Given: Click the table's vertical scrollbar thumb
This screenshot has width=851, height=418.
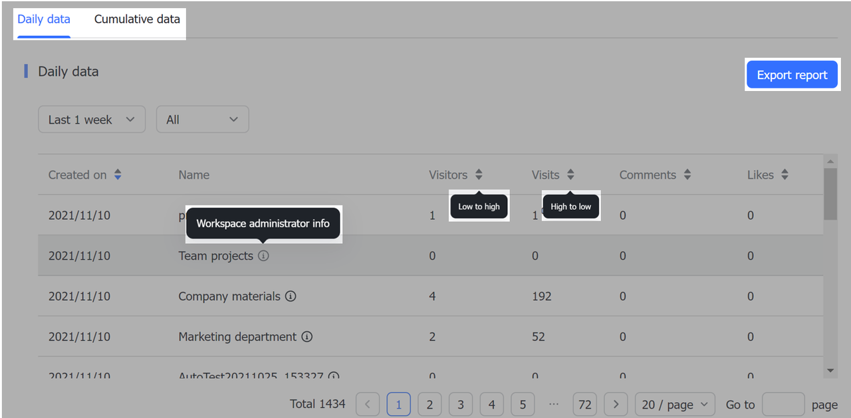Looking at the screenshot, I should pos(830,193).
